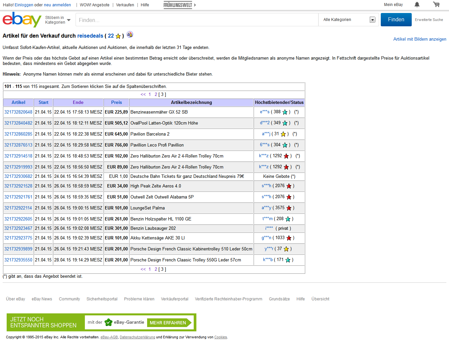Click the me-page icon beside reisedeals rating
Viewport: 449px width, 356px height.
click(x=130, y=34)
